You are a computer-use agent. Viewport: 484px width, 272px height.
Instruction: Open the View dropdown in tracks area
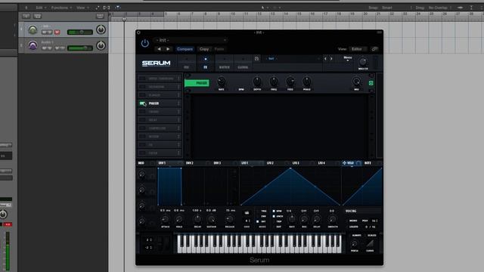(x=82, y=8)
